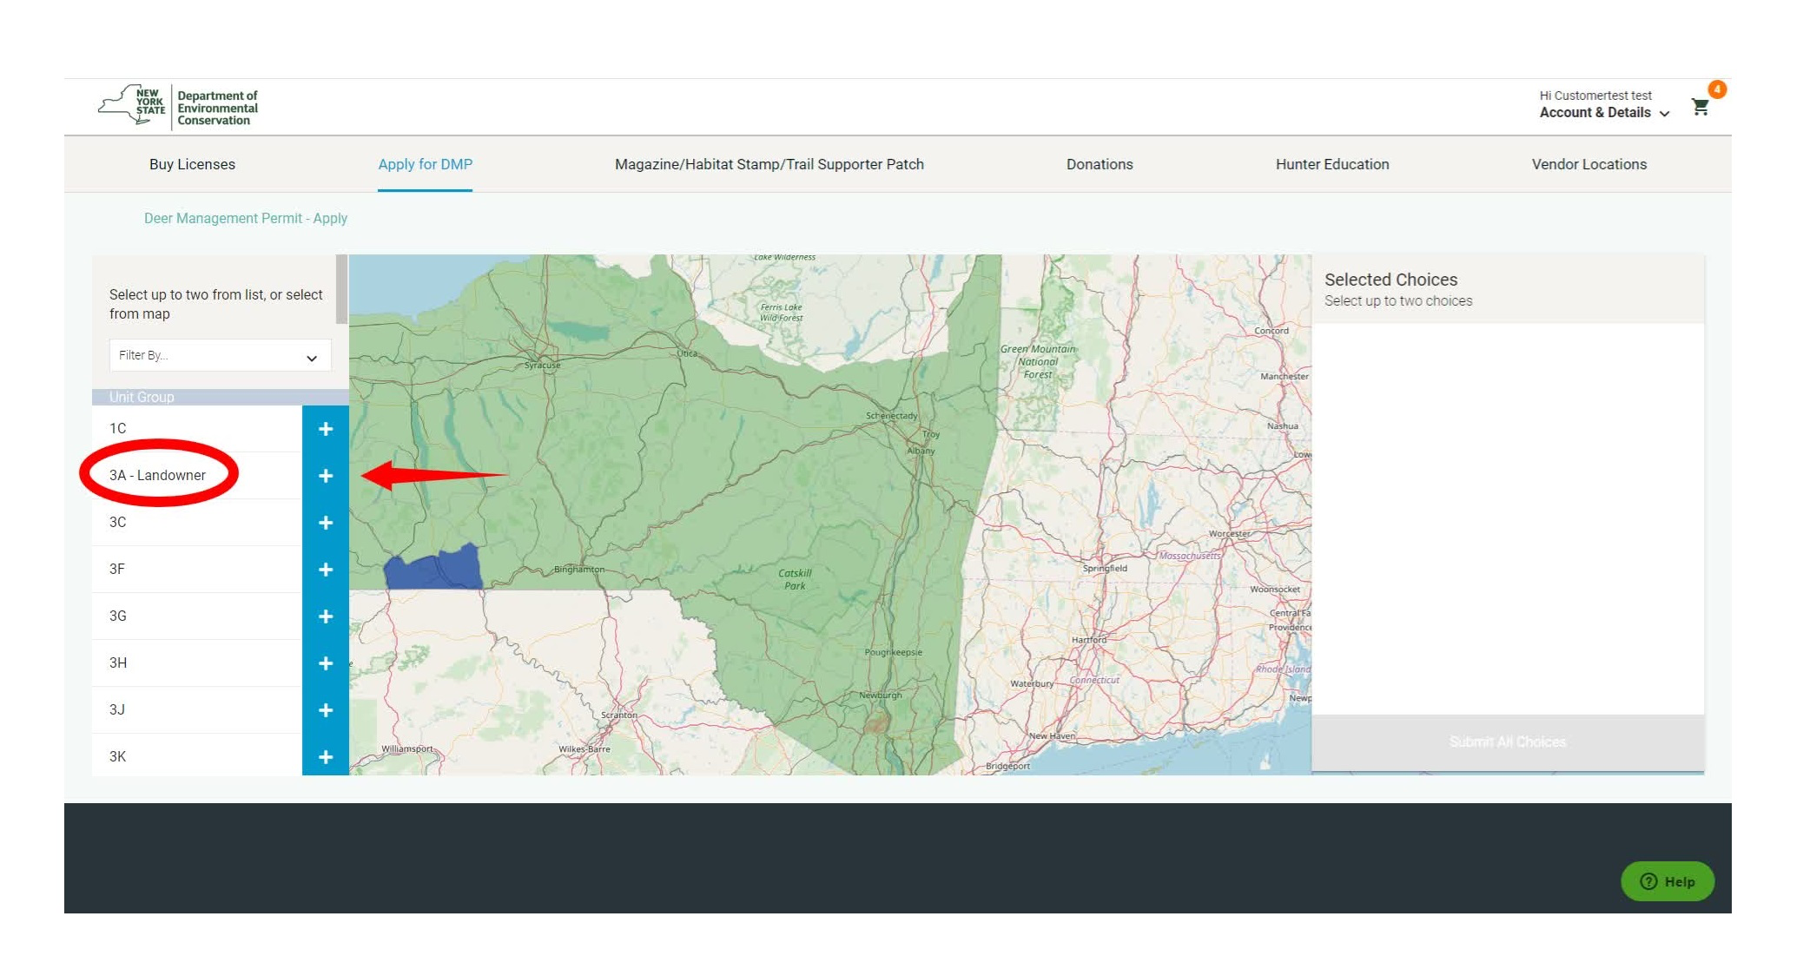Select the blue highlighted map region
Screen dimensions: 1803x969
433,569
